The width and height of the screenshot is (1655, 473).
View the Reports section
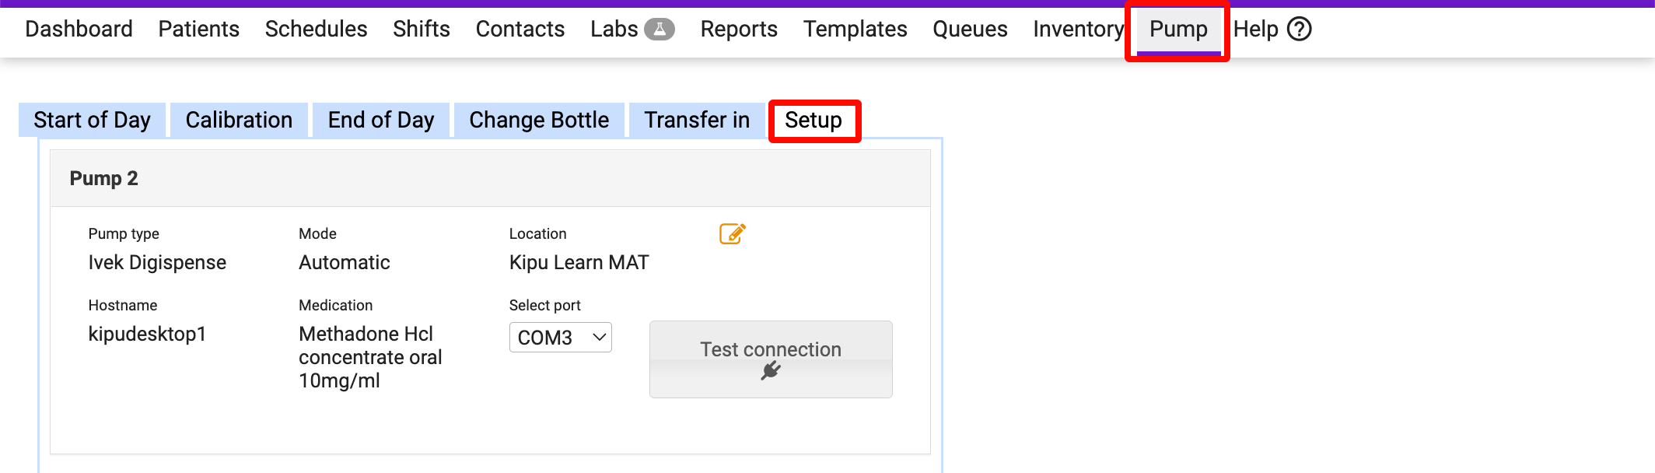click(x=738, y=30)
